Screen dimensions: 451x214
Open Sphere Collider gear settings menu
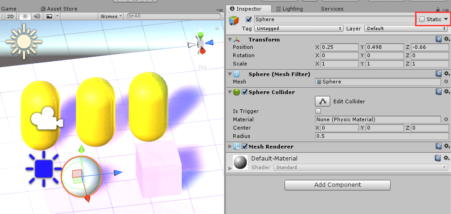pyautogui.click(x=447, y=91)
